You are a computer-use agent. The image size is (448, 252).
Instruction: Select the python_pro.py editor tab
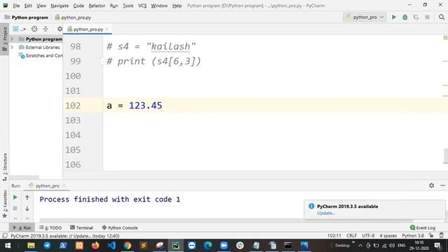tap(87, 29)
